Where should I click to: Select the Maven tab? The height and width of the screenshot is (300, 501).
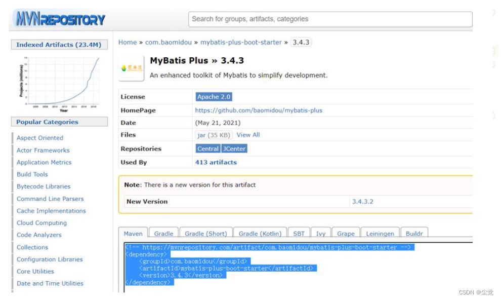tap(133, 234)
